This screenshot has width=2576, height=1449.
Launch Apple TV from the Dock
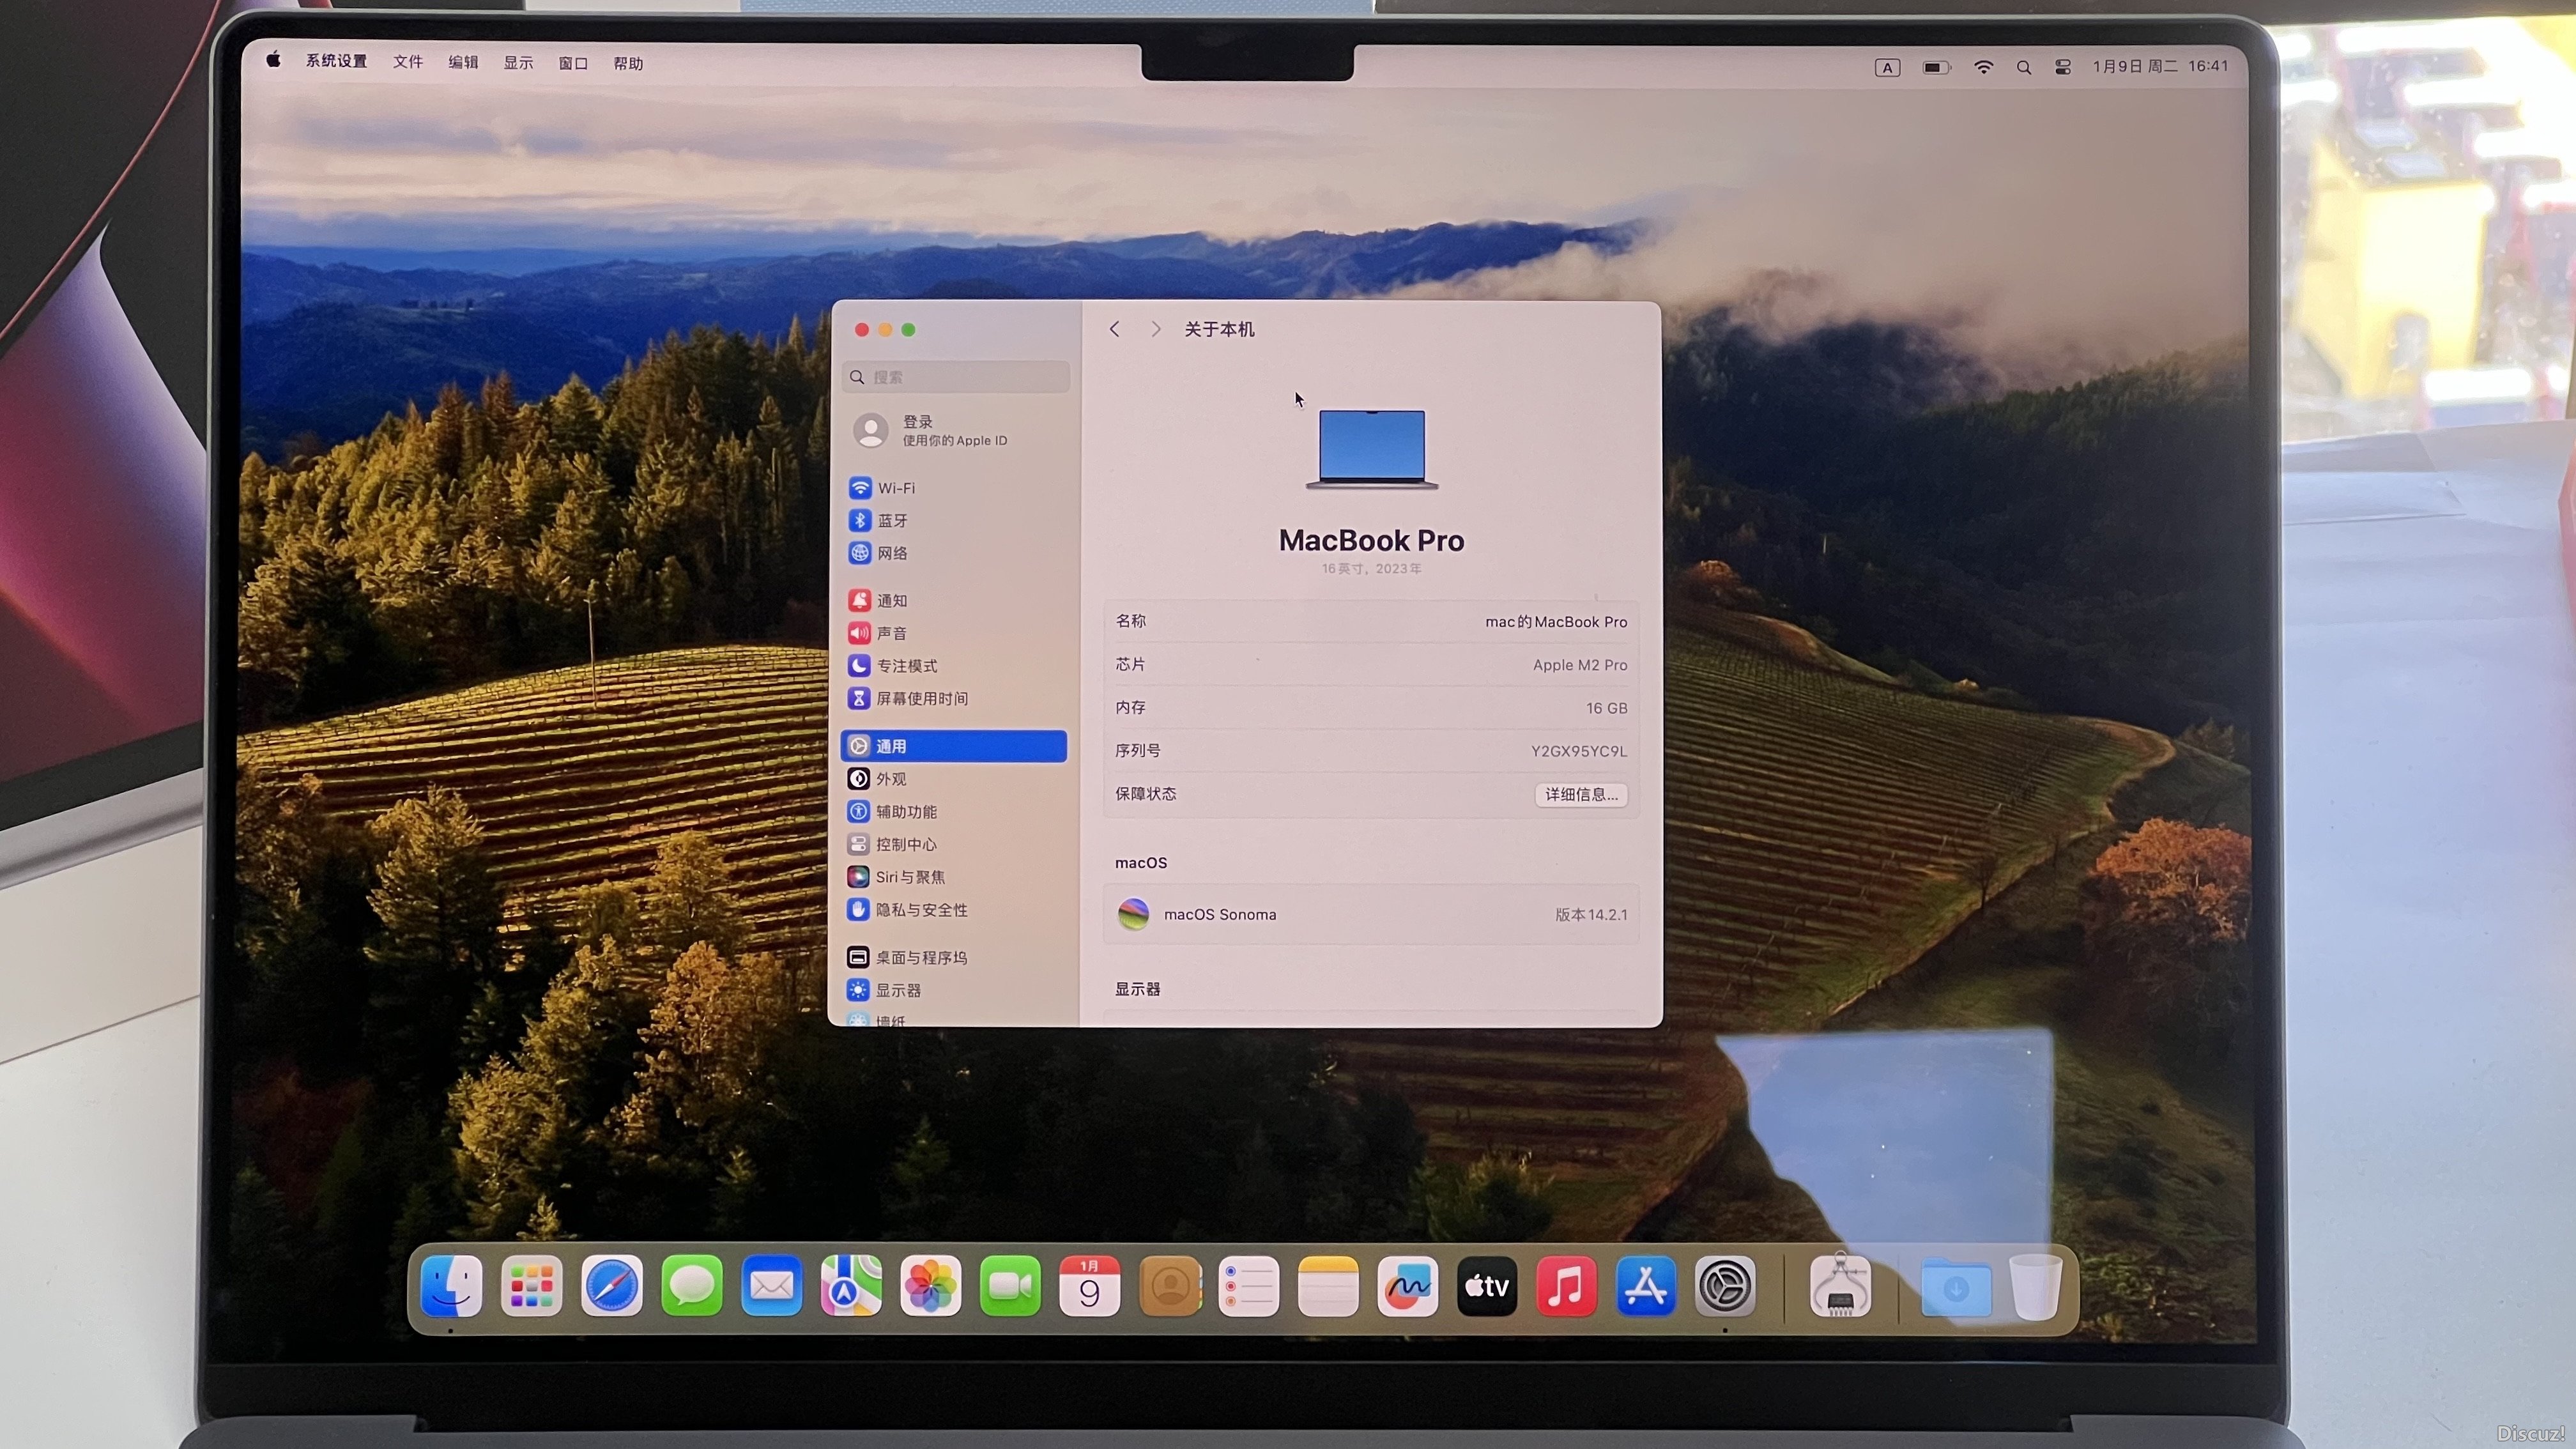click(x=1487, y=1286)
